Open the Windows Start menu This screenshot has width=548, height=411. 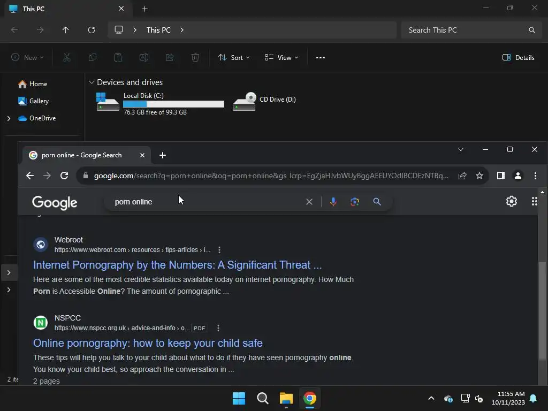[239, 398]
